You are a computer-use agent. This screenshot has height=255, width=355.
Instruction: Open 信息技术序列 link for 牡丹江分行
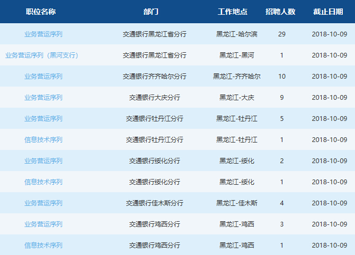43,140
